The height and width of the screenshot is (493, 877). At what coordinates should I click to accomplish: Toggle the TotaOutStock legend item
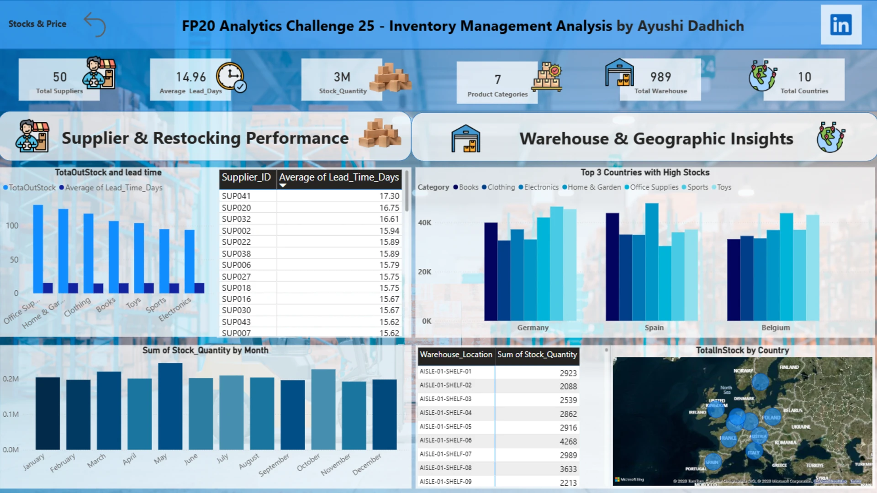point(32,188)
